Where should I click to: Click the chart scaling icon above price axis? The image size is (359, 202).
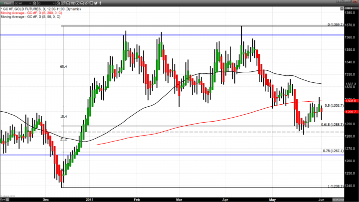(342, 8)
